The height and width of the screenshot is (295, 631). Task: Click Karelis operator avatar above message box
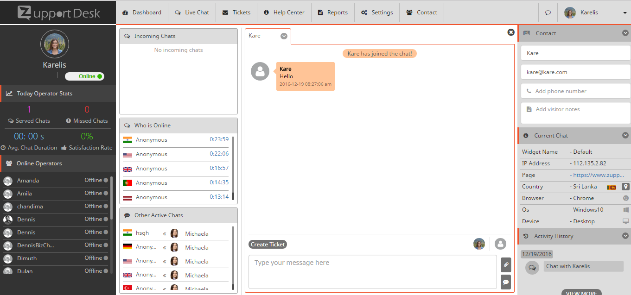pos(479,244)
